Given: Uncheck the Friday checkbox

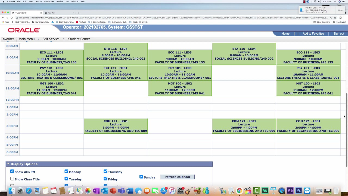Looking at the screenshot, I should pyautogui.click(x=105, y=179).
